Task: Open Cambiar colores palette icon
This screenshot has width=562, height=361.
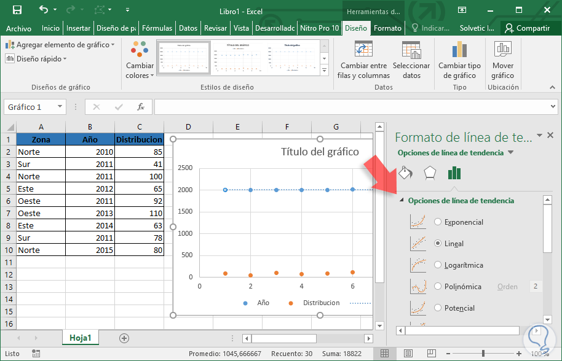Action: pyautogui.click(x=140, y=50)
